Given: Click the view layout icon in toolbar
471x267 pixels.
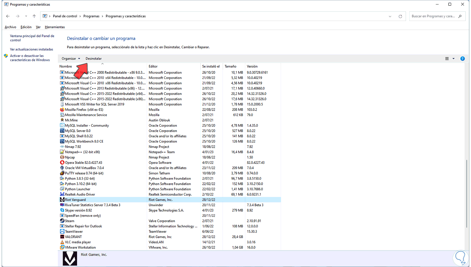Looking at the screenshot, I should coord(447,59).
